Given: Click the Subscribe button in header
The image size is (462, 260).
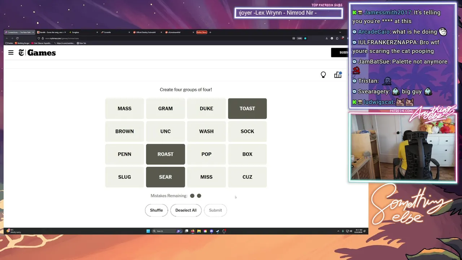Looking at the screenshot, I should tap(340, 52).
